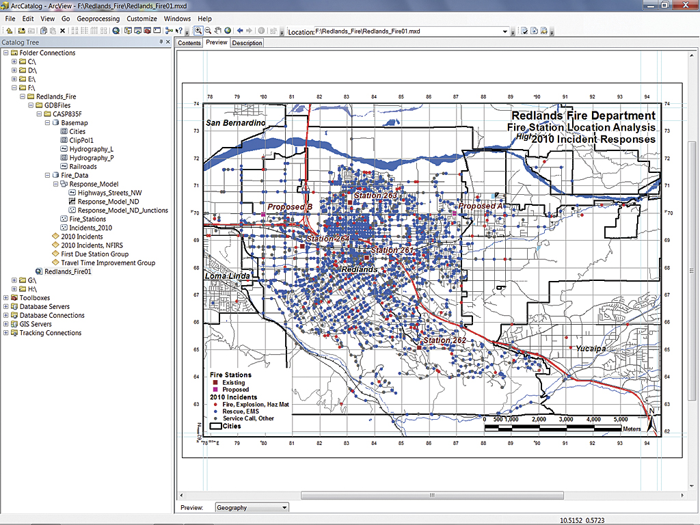Select the Zoom Out tool
The height and width of the screenshot is (525, 700).
tap(208, 31)
